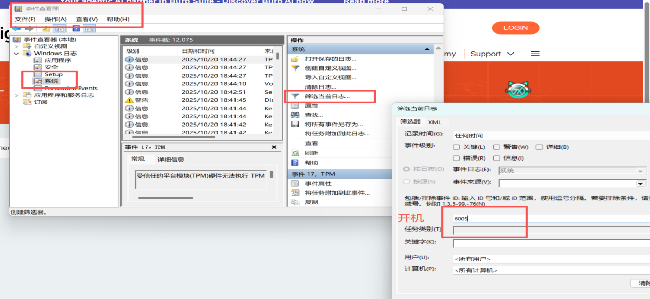The height and width of the screenshot is (299, 650).
Task: Enable the 关键(L) event level checkbox
Action: pos(457,147)
